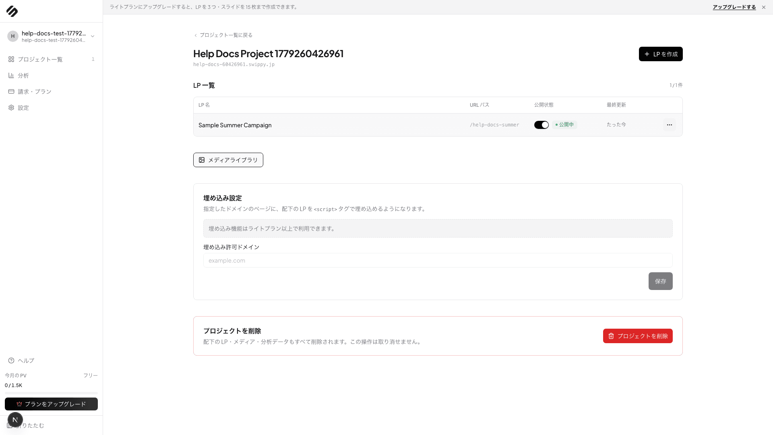Open 設定 settings from the sidebar
Image resolution: width=773 pixels, height=435 pixels.
[x=51, y=108]
